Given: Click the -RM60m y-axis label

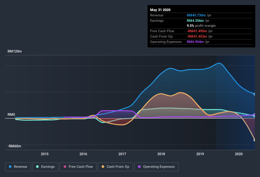Looking at the screenshot, I should tap(14, 146).
